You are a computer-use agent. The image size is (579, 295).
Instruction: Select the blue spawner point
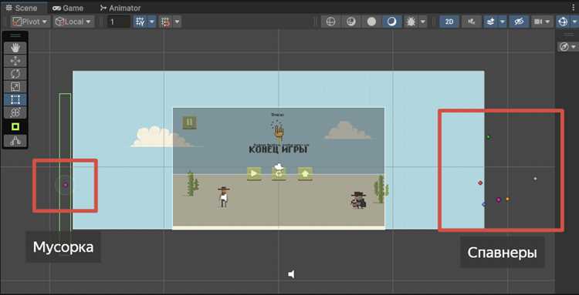pyautogui.click(x=484, y=204)
